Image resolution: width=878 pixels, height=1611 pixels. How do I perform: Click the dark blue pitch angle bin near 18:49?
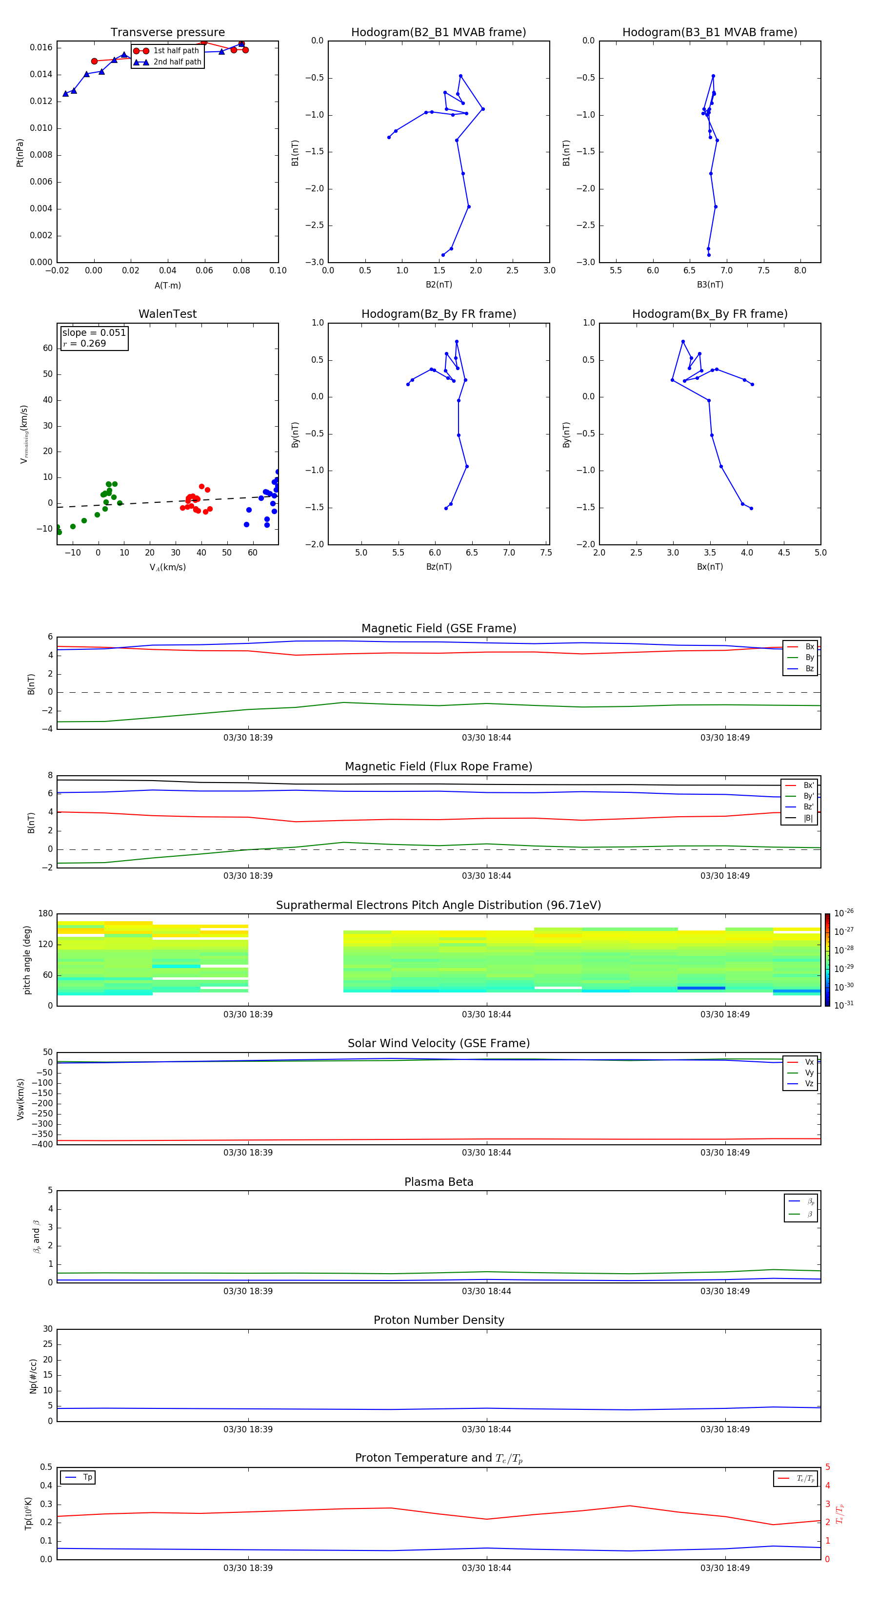[701, 988]
